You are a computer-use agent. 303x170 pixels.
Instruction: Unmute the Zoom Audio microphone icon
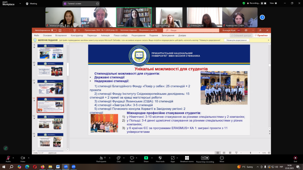[x=8, y=158]
